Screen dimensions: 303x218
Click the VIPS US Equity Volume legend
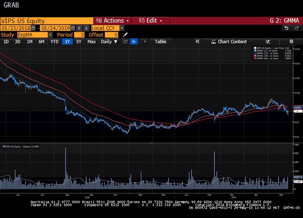[21, 146]
